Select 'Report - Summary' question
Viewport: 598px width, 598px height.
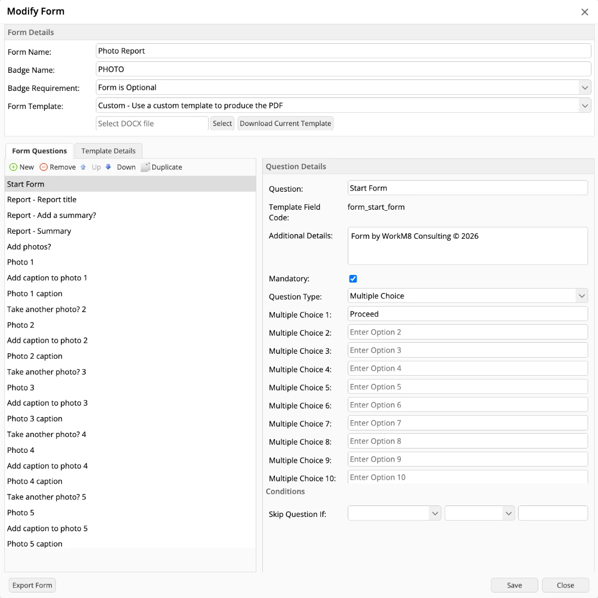click(130, 231)
